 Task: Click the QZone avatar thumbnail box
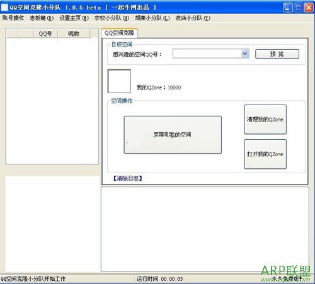coord(119,81)
